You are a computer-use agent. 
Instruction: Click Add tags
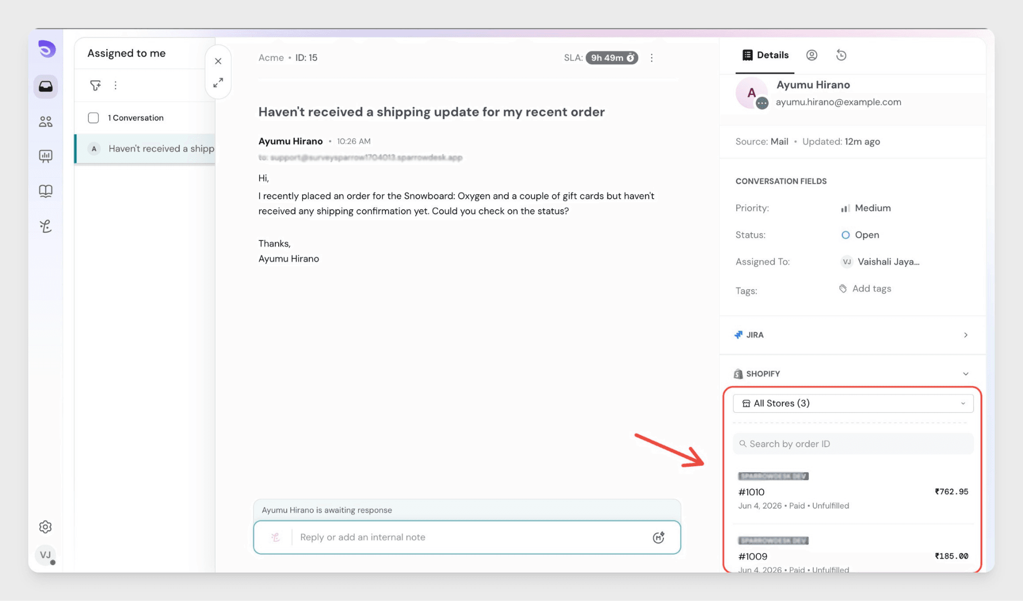tap(865, 289)
